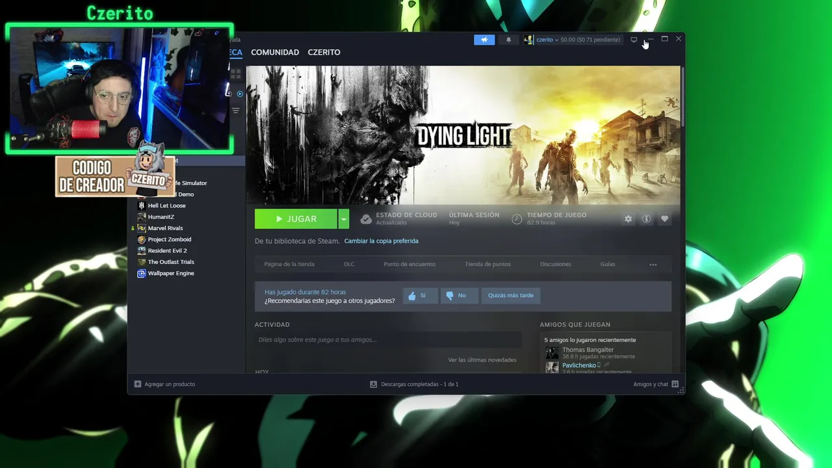Click Ver las últimas novedades link

(x=482, y=359)
